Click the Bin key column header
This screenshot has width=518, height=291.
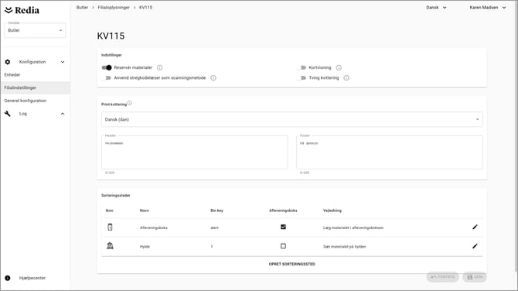(216, 211)
